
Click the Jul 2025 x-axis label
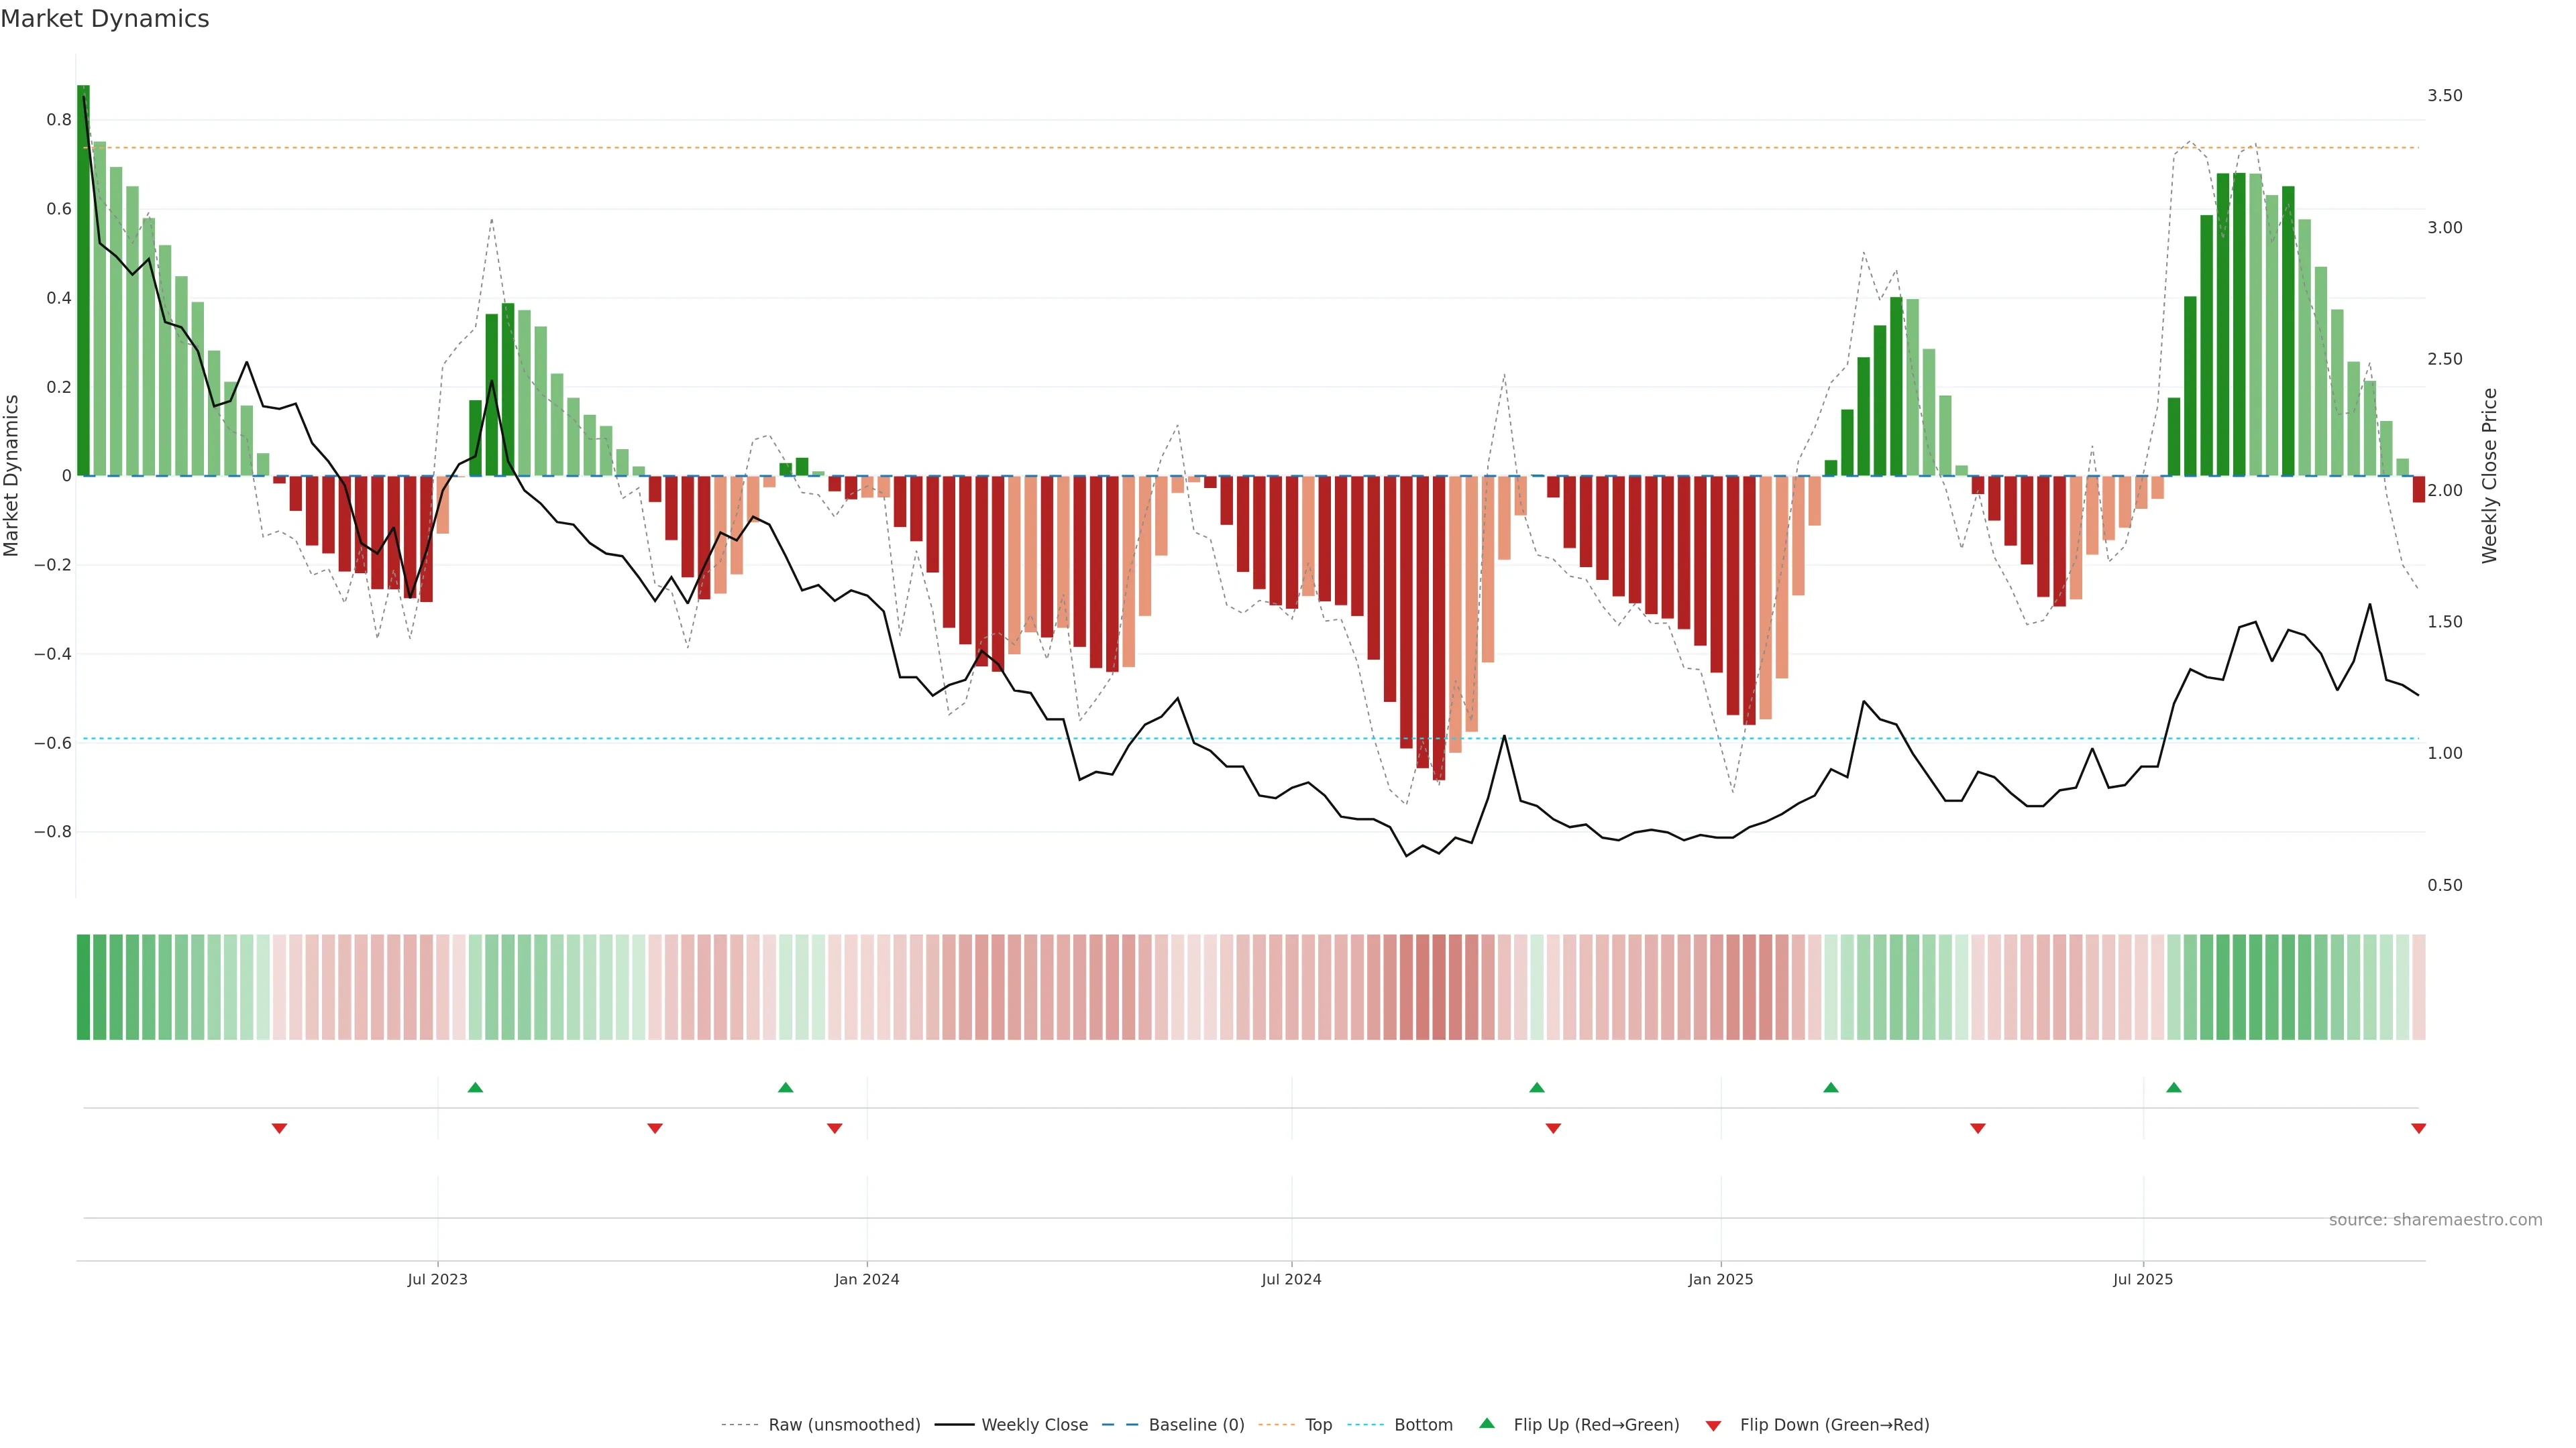click(x=2142, y=1279)
